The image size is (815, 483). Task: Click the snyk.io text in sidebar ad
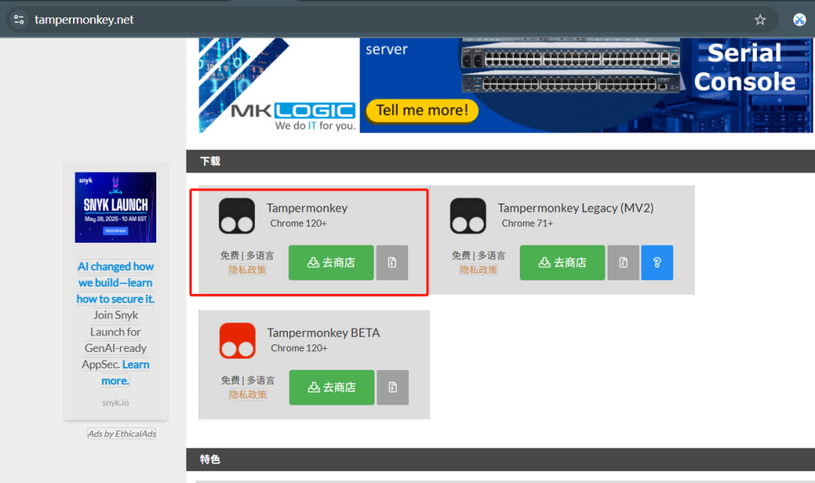[x=115, y=402]
